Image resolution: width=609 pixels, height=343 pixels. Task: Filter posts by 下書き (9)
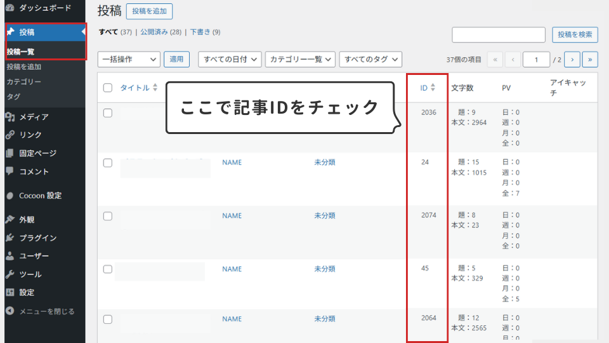click(x=205, y=32)
